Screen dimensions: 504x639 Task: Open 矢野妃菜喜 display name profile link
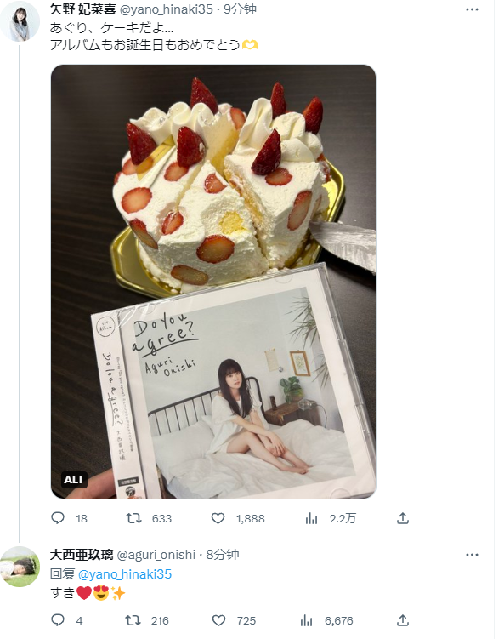[x=82, y=9]
